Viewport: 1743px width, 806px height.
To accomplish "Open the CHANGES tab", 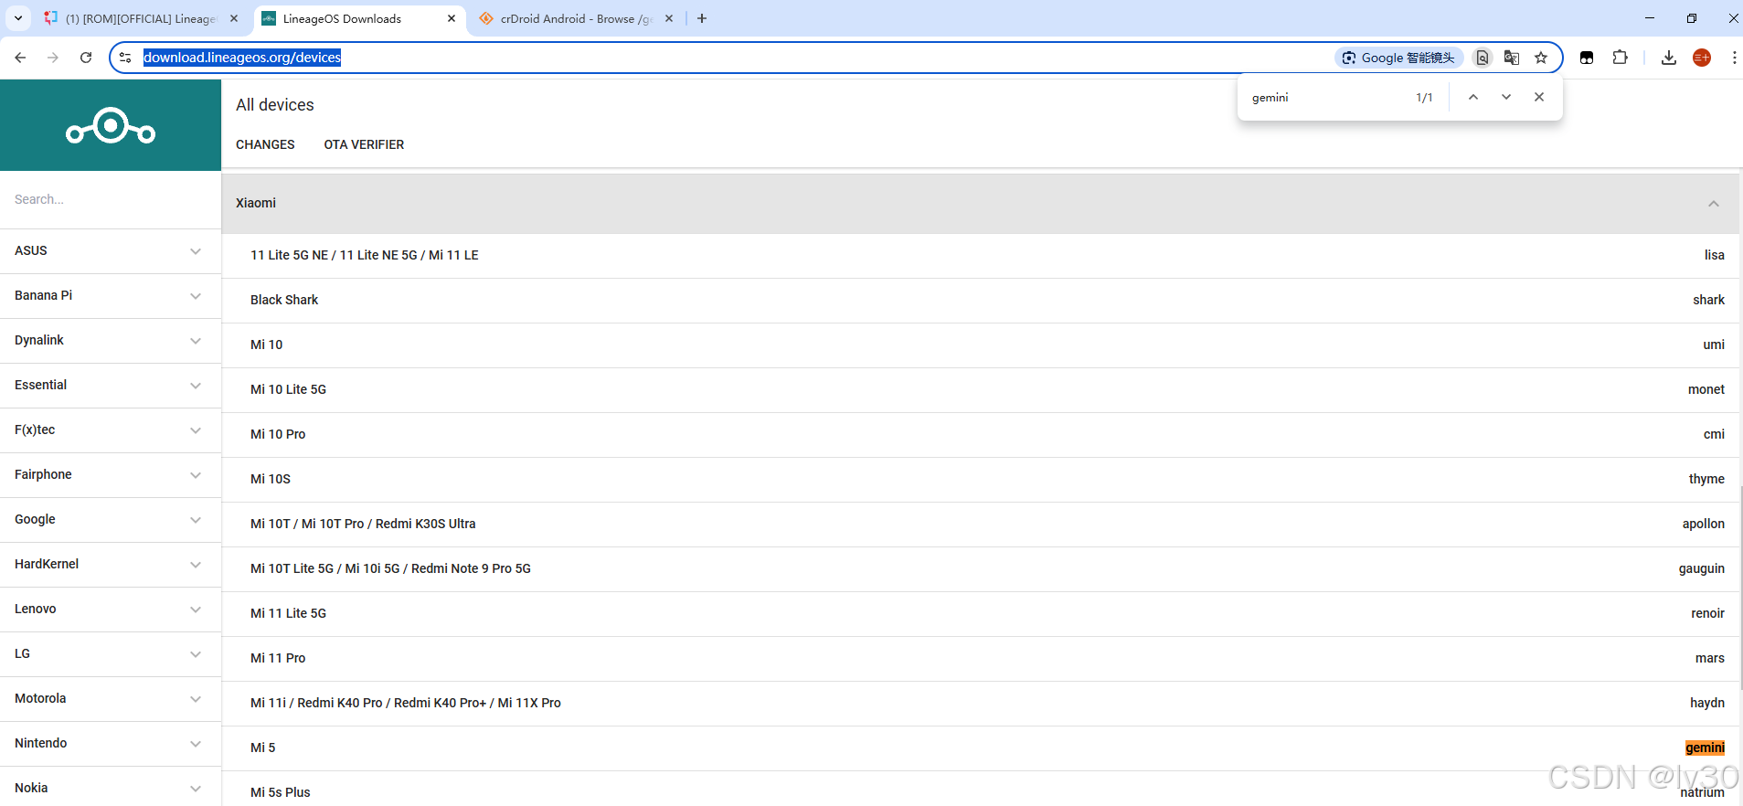I will click(x=265, y=144).
